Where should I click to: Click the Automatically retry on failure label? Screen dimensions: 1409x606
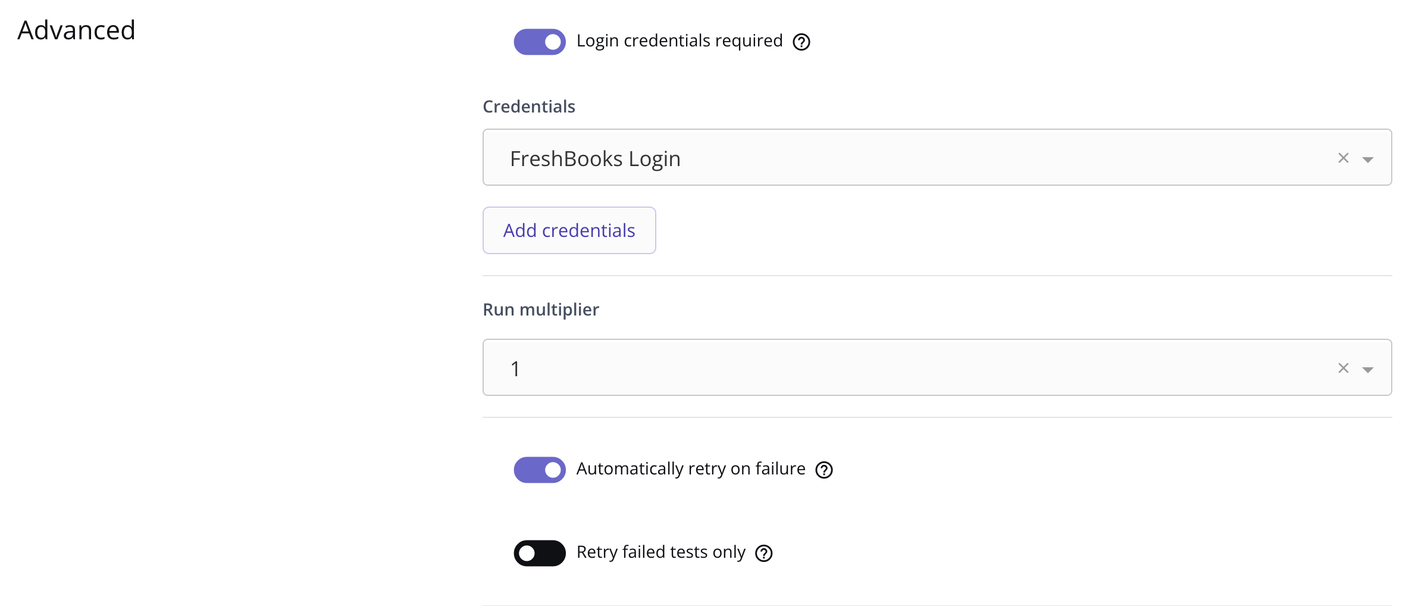pos(691,469)
